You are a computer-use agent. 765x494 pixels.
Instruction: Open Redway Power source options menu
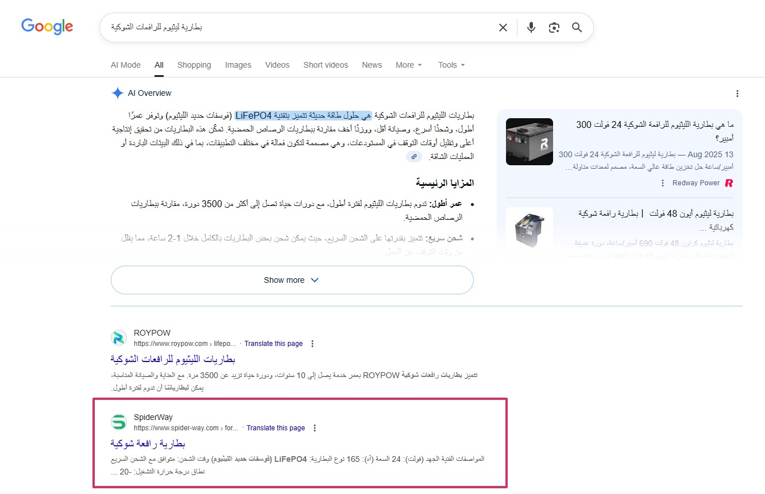tap(662, 183)
